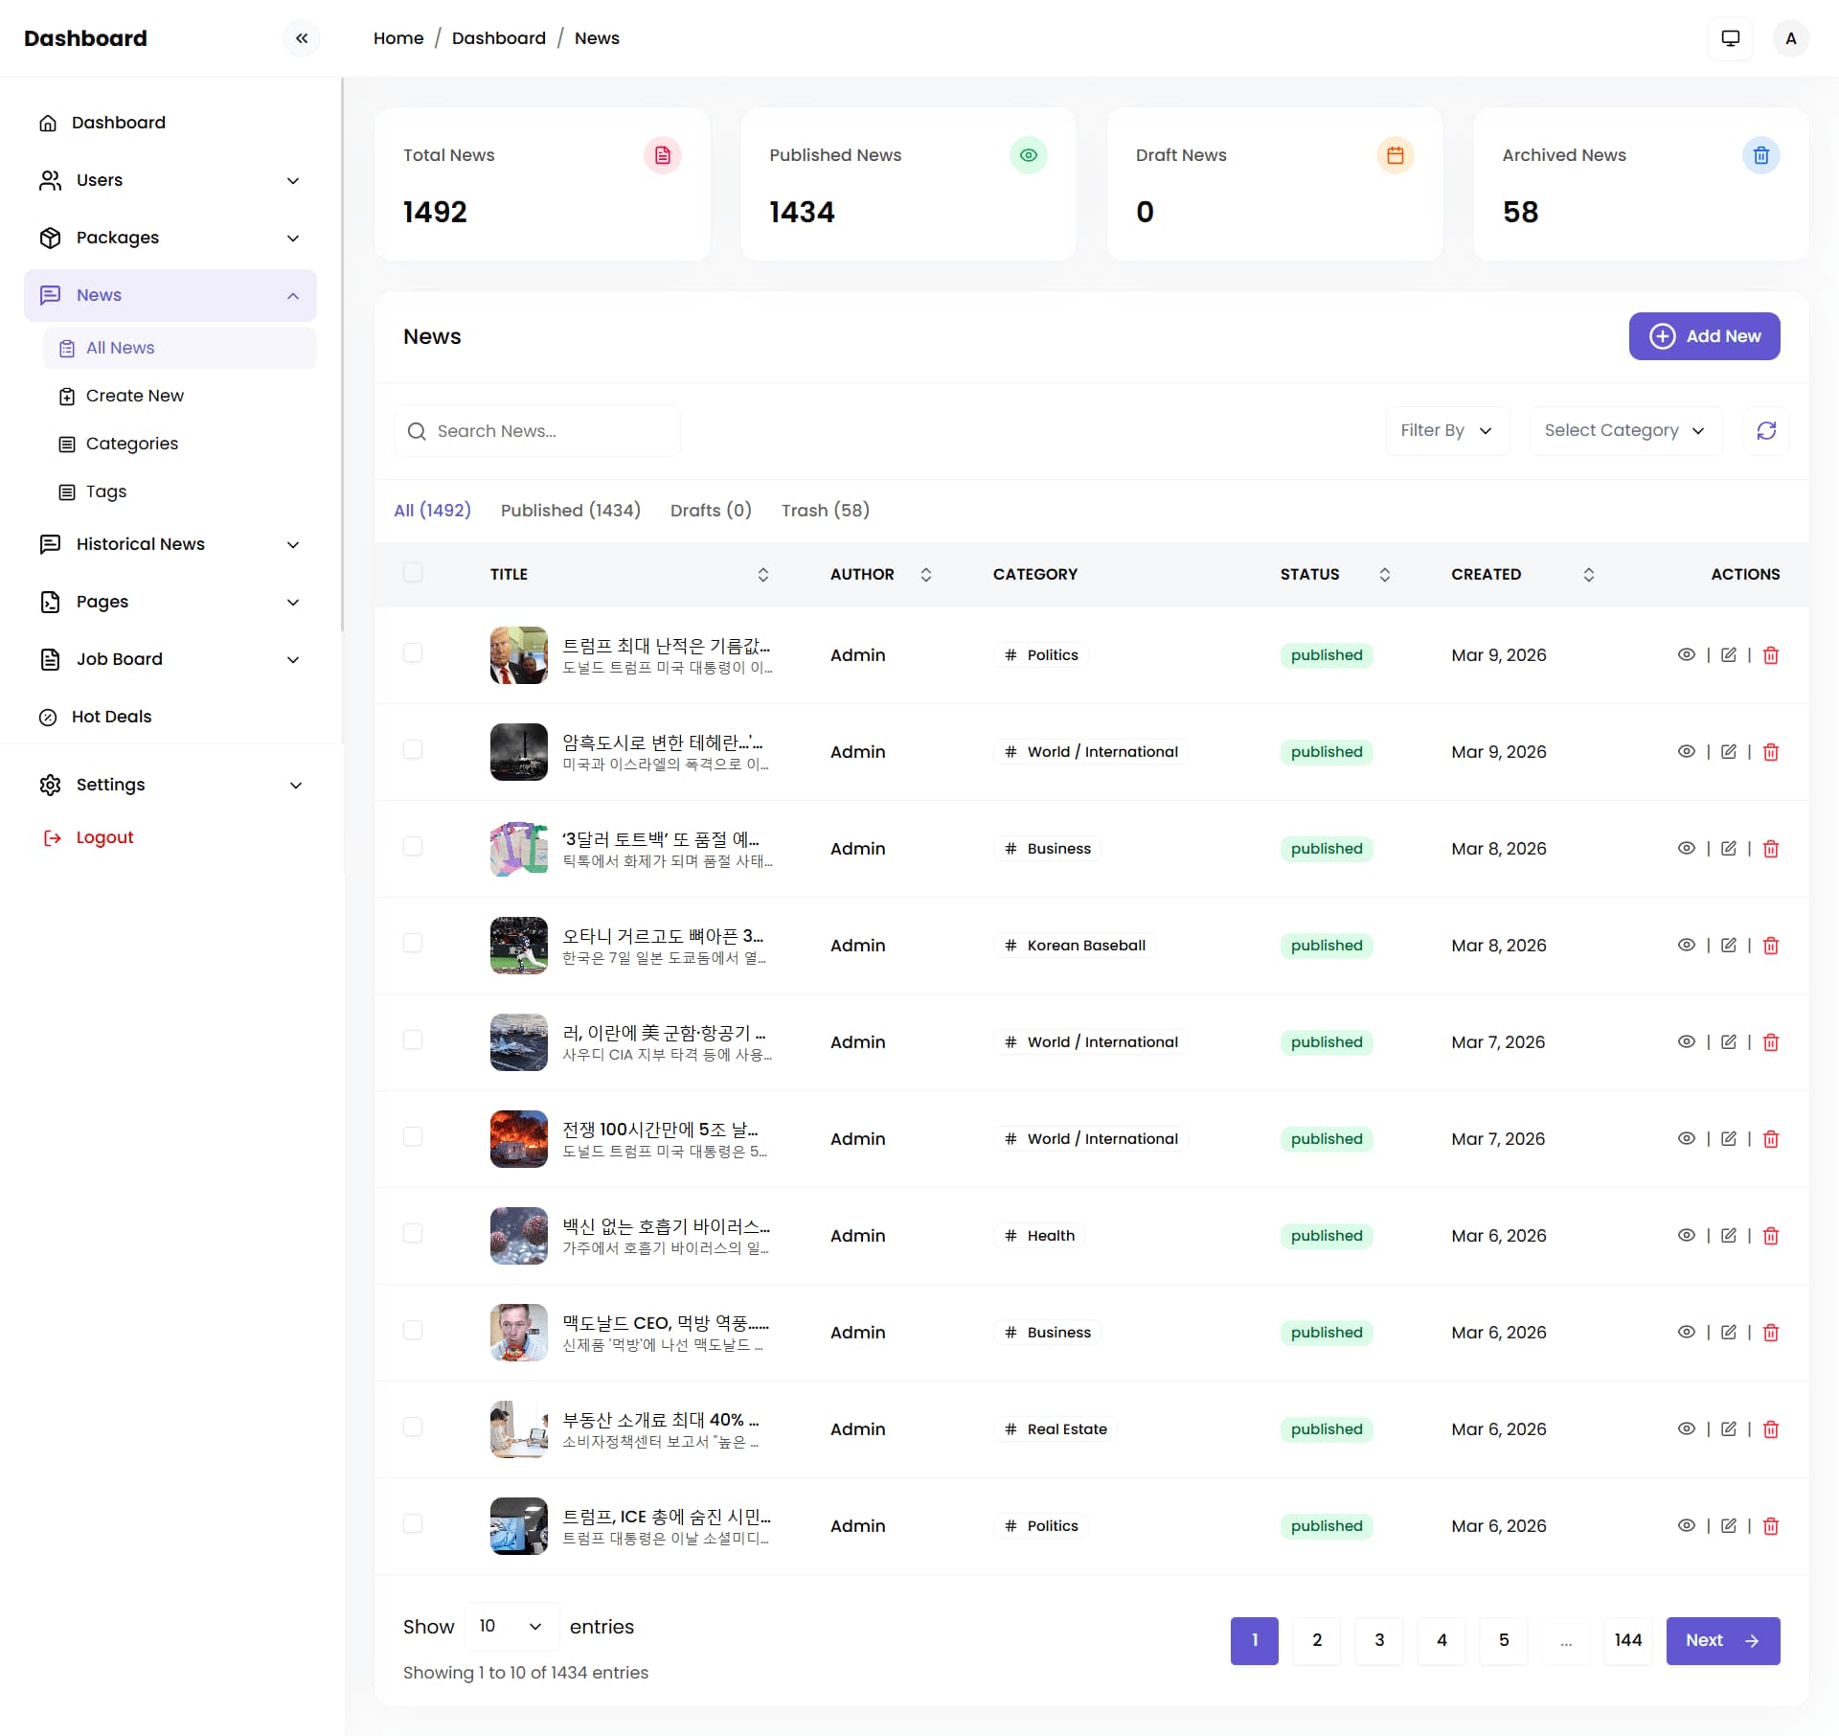
Task: Sort table by Created column
Action: click(1588, 574)
